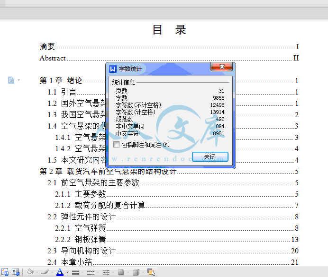Click the 关闭 button
This screenshot has width=328, height=277.
coord(210,156)
